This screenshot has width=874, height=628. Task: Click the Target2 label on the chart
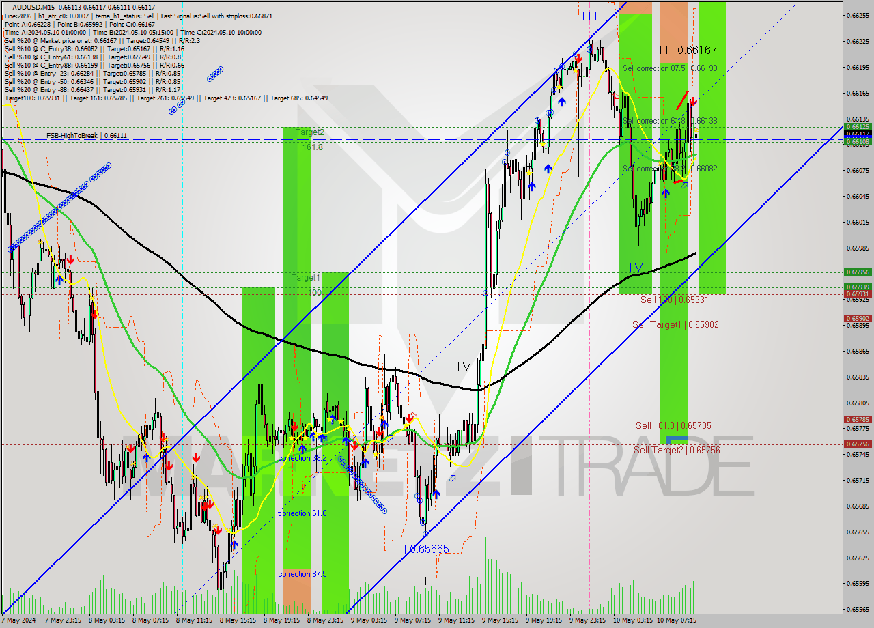(x=309, y=132)
